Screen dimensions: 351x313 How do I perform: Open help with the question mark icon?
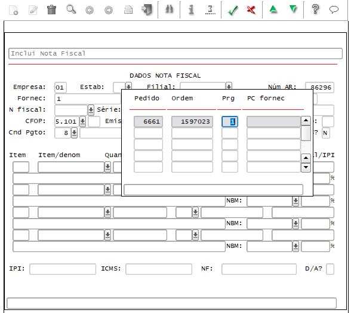pos(315,10)
